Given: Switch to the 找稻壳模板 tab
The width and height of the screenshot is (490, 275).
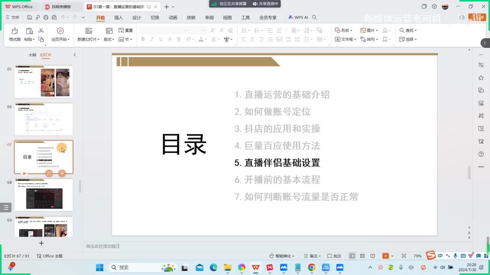Looking at the screenshot, I should click(x=62, y=7).
